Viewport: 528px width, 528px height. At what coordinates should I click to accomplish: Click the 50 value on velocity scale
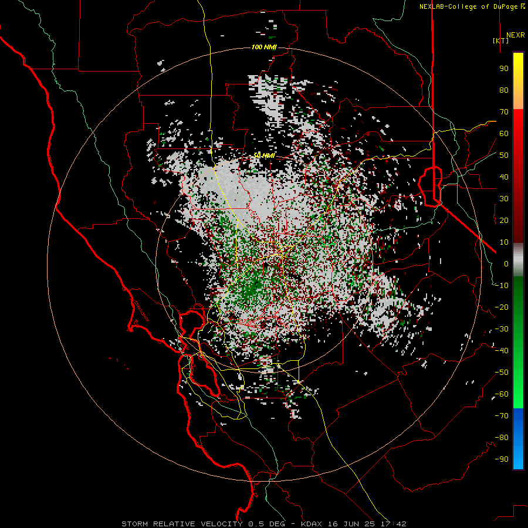[504, 155]
